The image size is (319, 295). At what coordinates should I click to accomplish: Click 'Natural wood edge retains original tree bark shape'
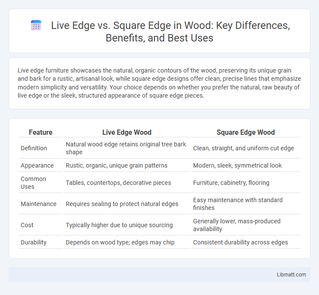(126, 148)
